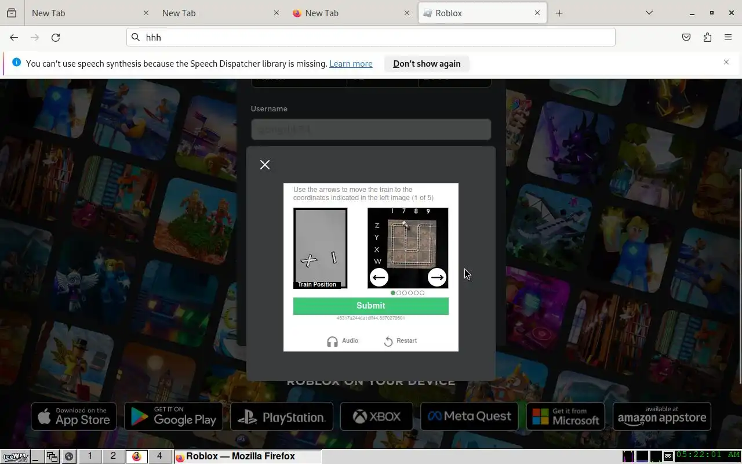The image size is (742, 464).
Task: Switch to workspace 4
Action: (159, 456)
